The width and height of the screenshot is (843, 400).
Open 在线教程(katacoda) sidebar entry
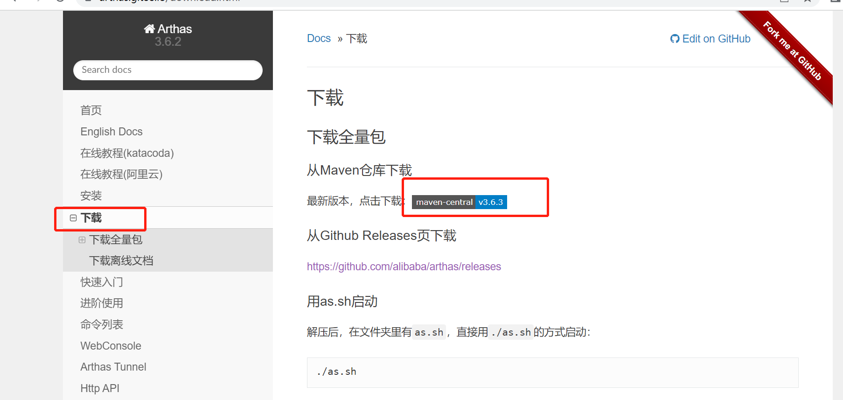pyautogui.click(x=127, y=153)
